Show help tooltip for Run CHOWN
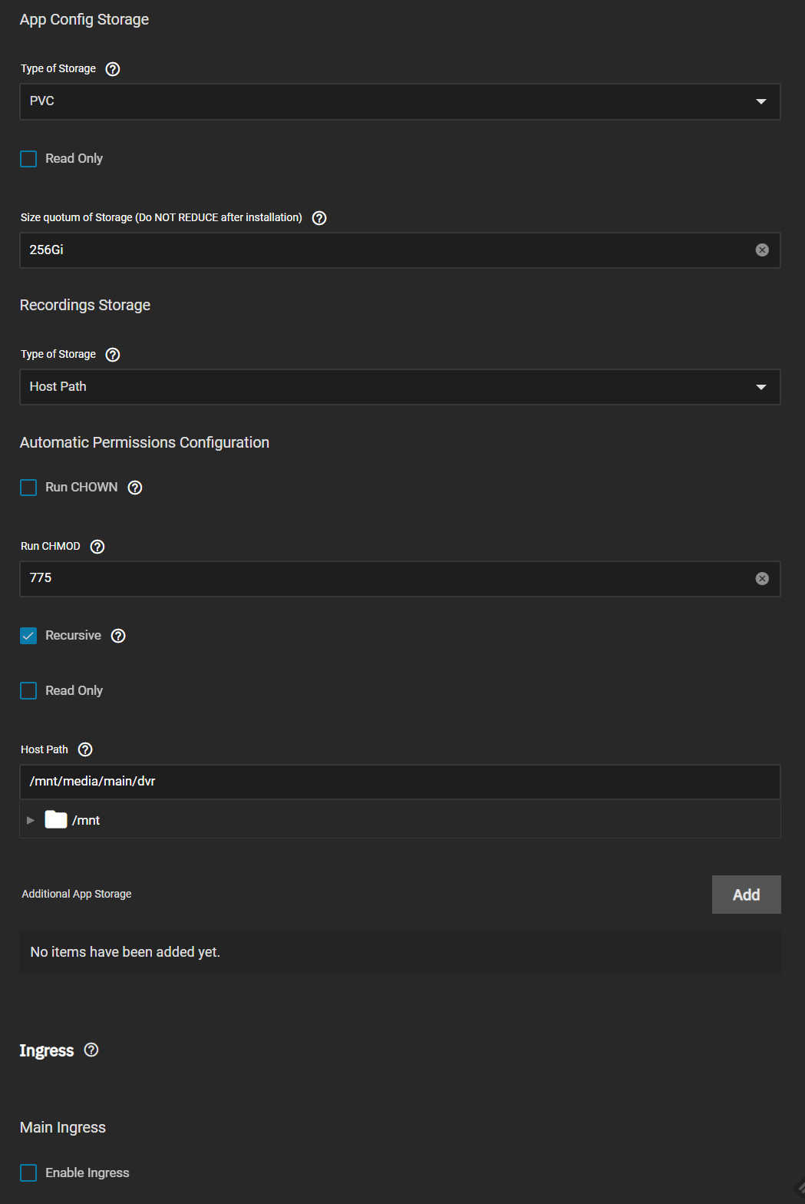 (x=135, y=488)
